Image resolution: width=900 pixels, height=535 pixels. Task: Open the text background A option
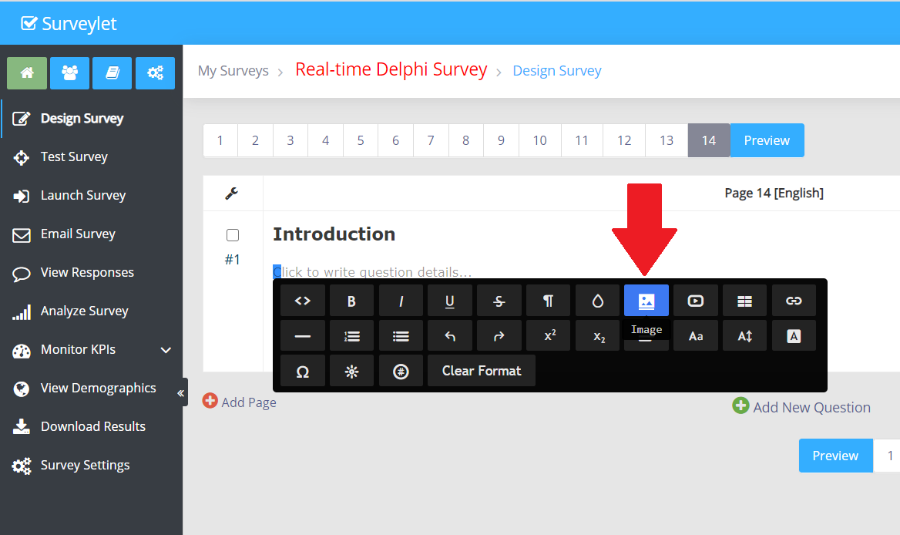pyautogui.click(x=794, y=336)
